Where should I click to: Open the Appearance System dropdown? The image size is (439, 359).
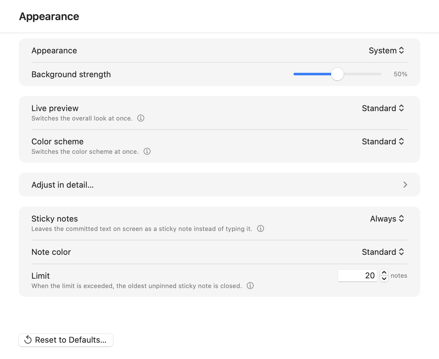(386, 51)
